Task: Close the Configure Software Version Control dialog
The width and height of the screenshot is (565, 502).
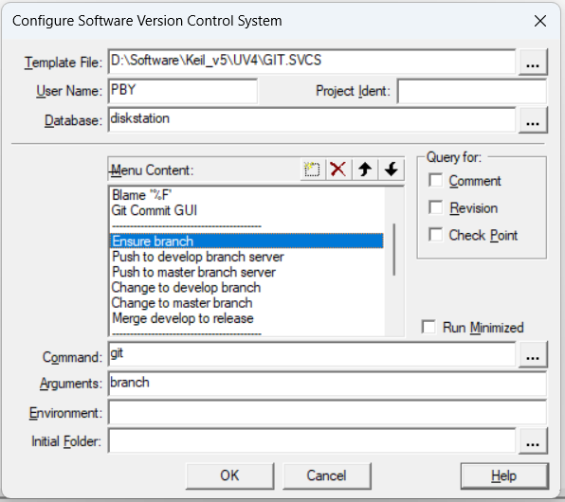Action: (x=540, y=21)
